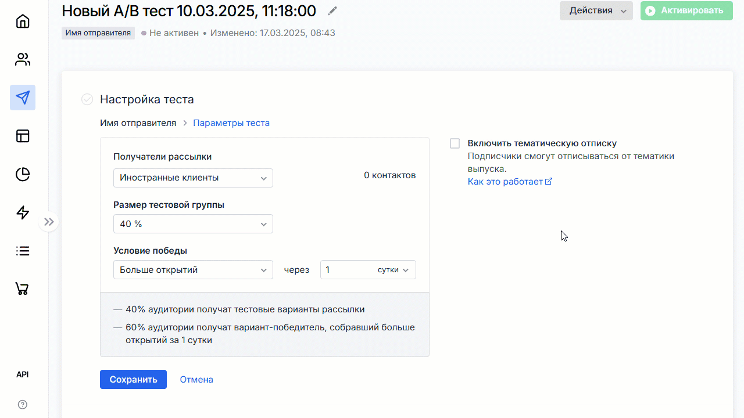Image resolution: width=744 pixels, height=418 pixels.
Task: Expand the sidebar with double chevron
Action: (x=49, y=222)
